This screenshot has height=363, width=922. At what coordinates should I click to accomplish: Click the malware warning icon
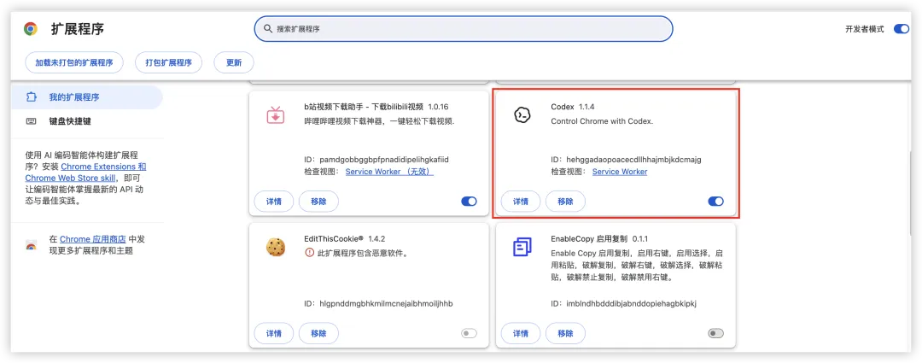[310, 253]
